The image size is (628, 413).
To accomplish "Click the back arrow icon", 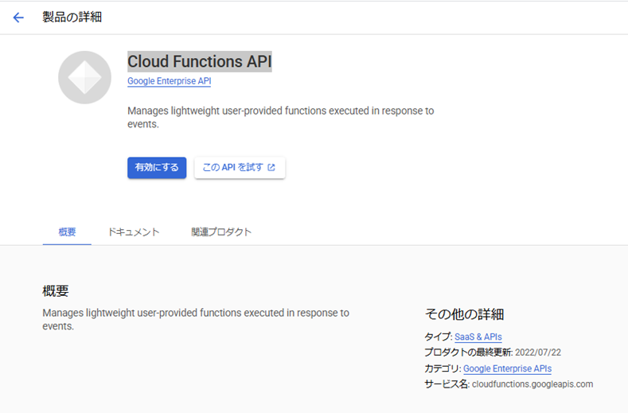I will pos(18,18).
